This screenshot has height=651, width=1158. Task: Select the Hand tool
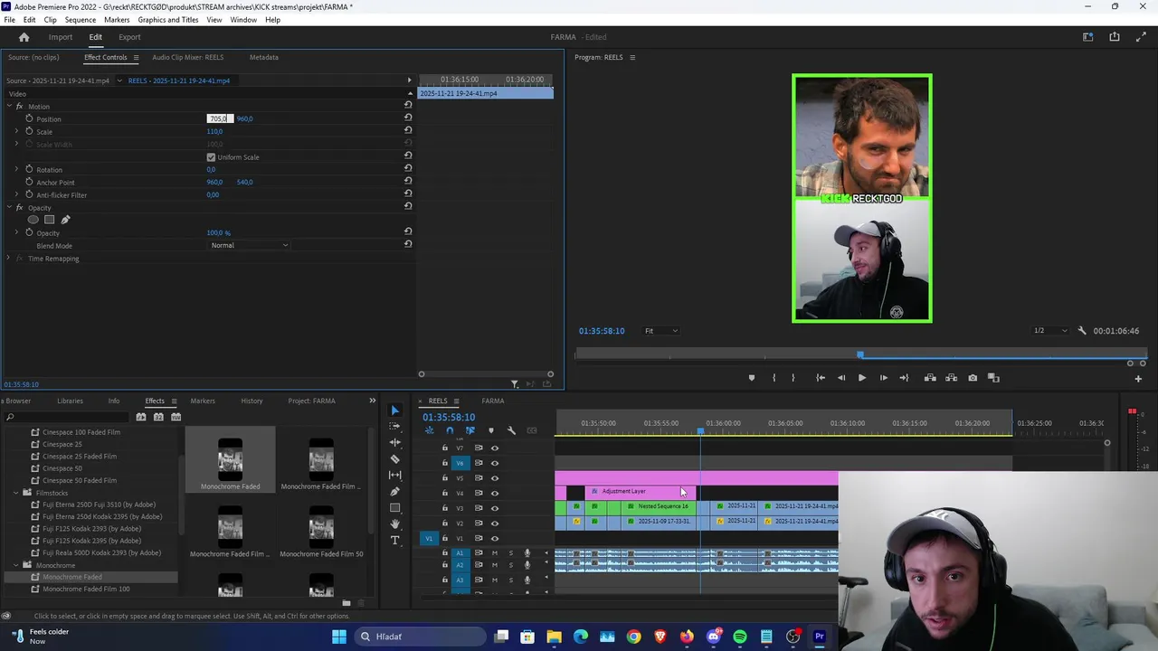(394, 524)
